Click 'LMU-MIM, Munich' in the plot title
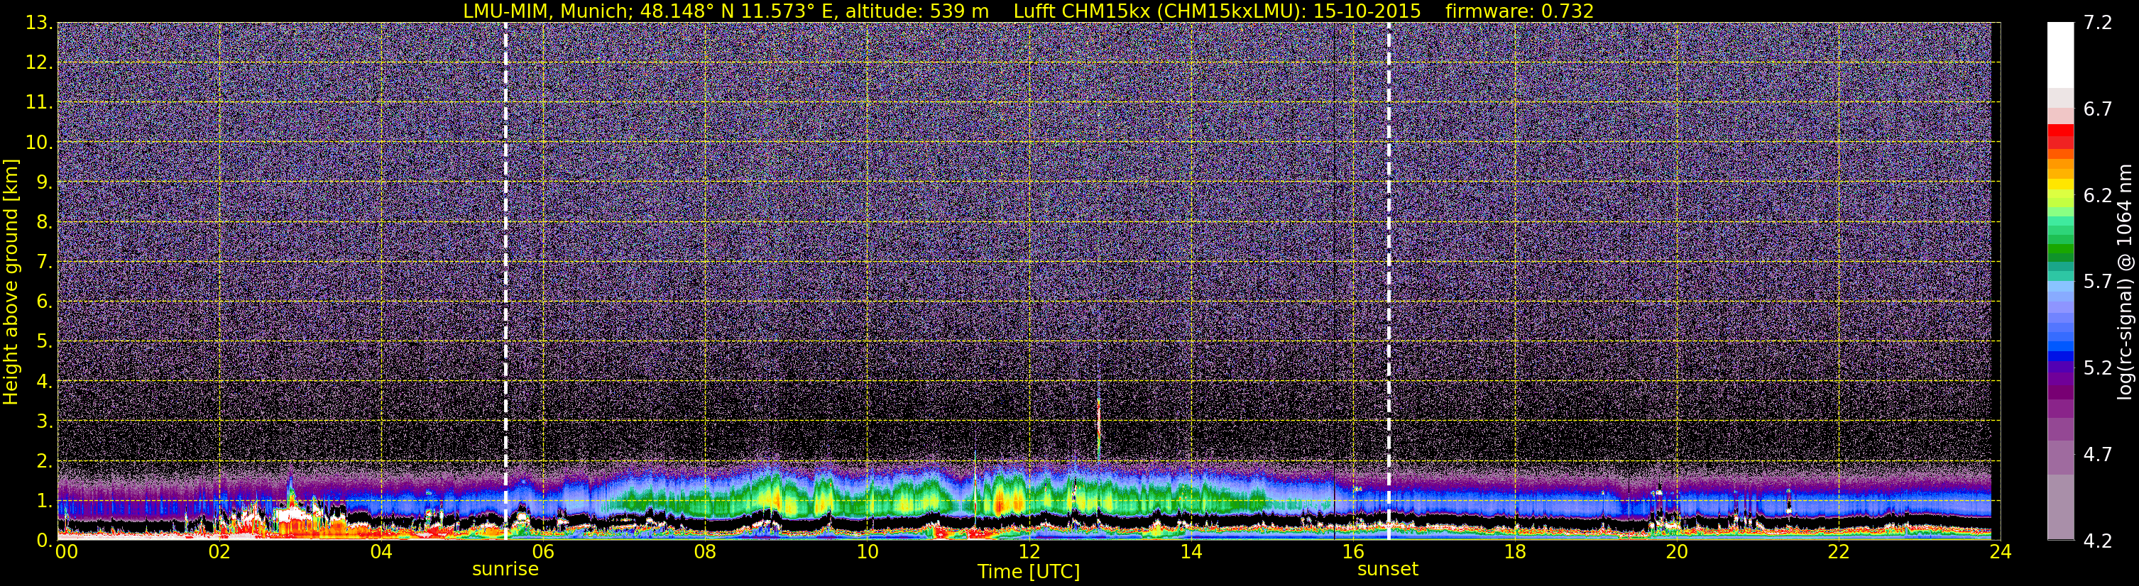Screen dimensions: 2139x586 547,11
